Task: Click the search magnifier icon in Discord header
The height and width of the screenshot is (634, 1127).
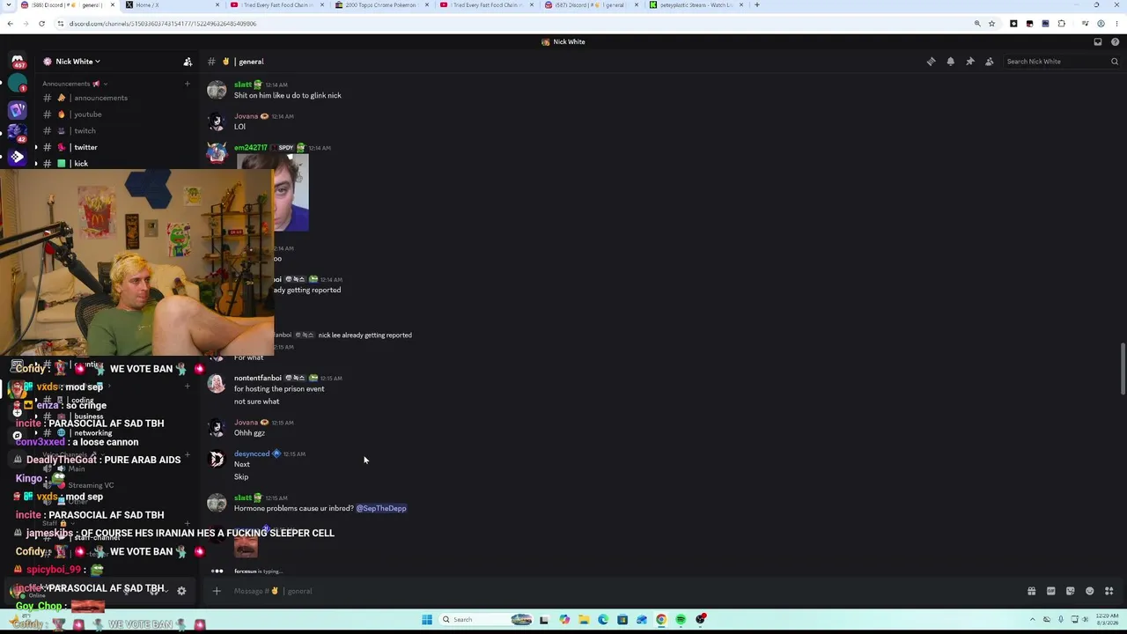Action: [1114, 62]
